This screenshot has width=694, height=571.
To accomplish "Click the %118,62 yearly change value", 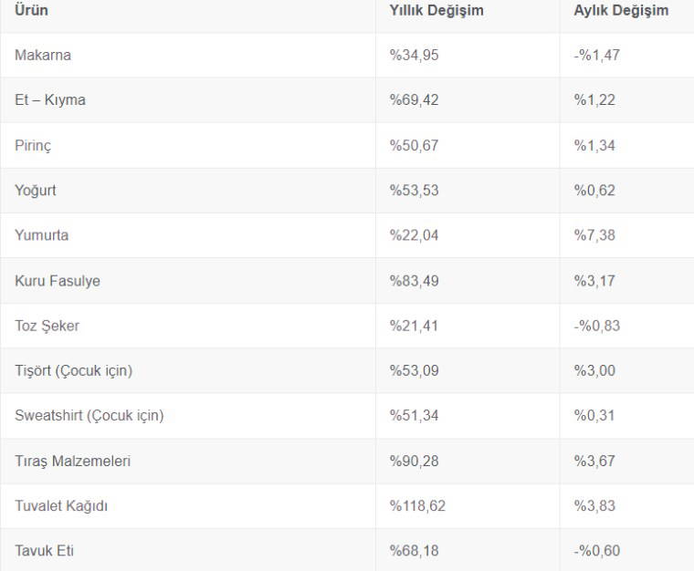I will pos(418,505).
